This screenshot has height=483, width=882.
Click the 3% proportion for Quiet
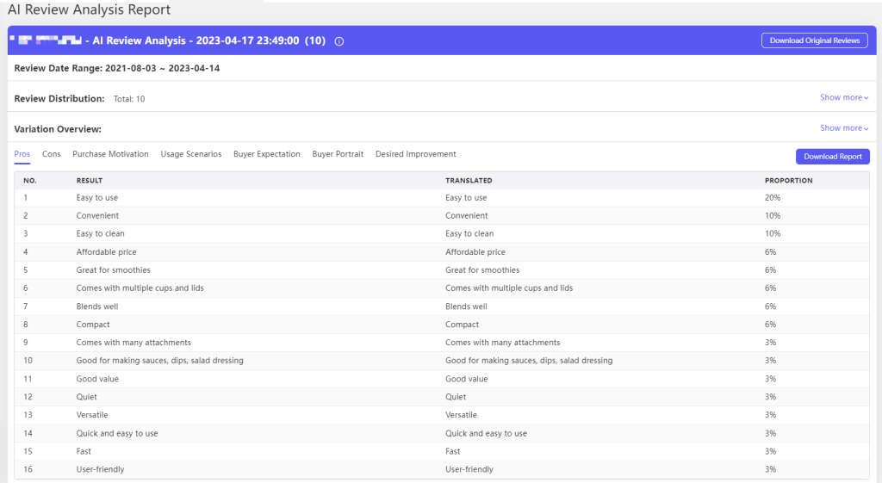[770, 397]
